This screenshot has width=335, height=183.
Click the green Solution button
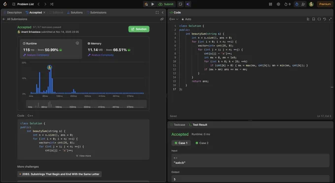pos(139,29)
